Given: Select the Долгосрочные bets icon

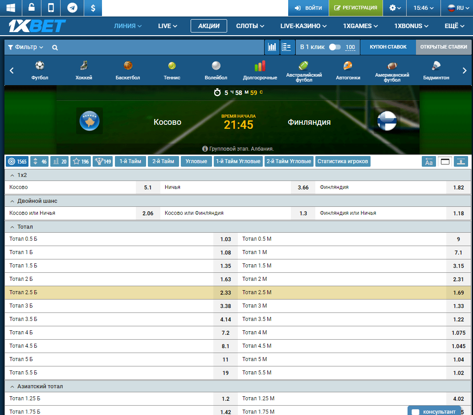Looking at the screenshot, I should pyautogui.click(x=260, y=70).
